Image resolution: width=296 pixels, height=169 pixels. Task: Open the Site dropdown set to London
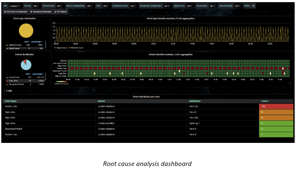coord(15,6)
